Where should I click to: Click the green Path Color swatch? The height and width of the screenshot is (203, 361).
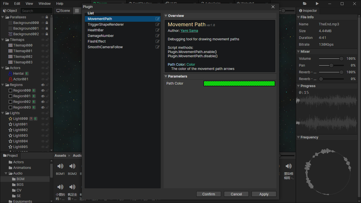[x=239, y=83]
